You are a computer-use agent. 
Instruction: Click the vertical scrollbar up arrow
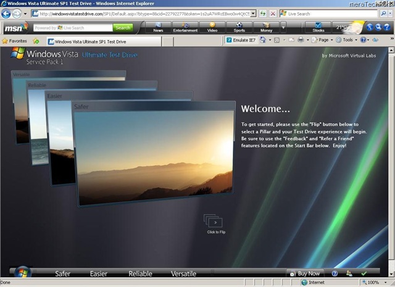pyautogui.click(x=391, y=50)
